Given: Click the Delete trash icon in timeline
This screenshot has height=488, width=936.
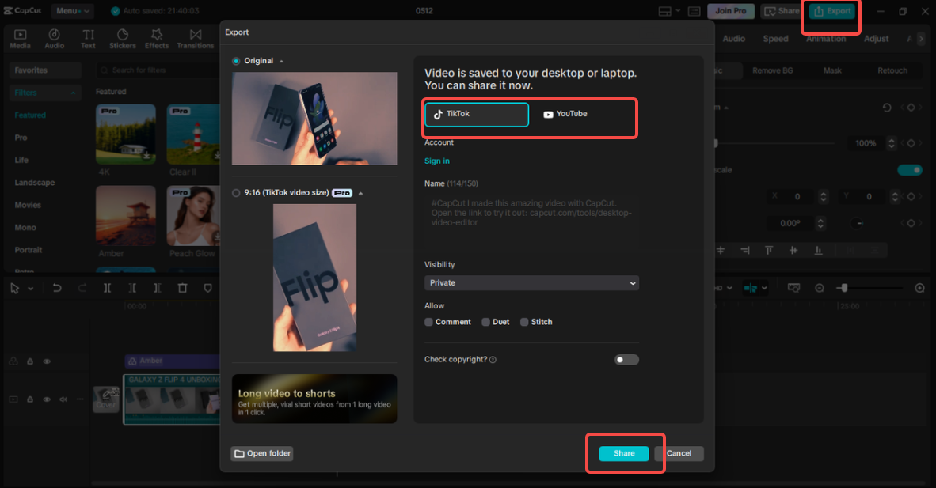Looking at the screenshot, I should tap(183, 288).
